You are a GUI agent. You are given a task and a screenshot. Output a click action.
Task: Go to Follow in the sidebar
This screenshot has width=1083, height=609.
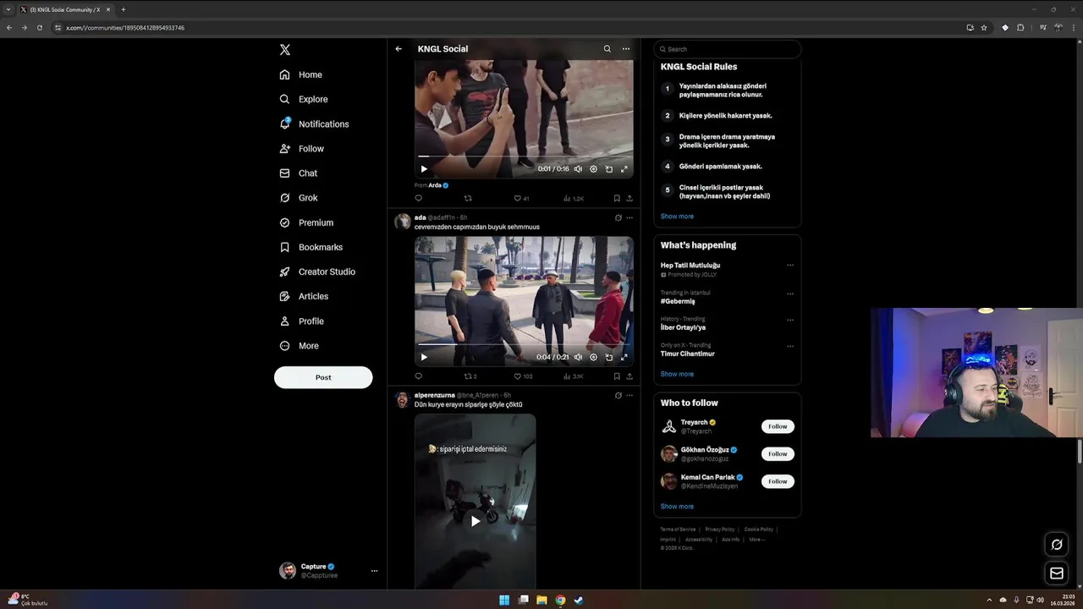tap(302, 148)
